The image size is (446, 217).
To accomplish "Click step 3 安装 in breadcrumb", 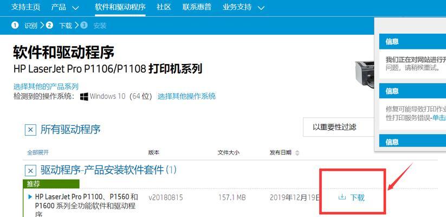I will pyautogui.click(x=93, y=25).
